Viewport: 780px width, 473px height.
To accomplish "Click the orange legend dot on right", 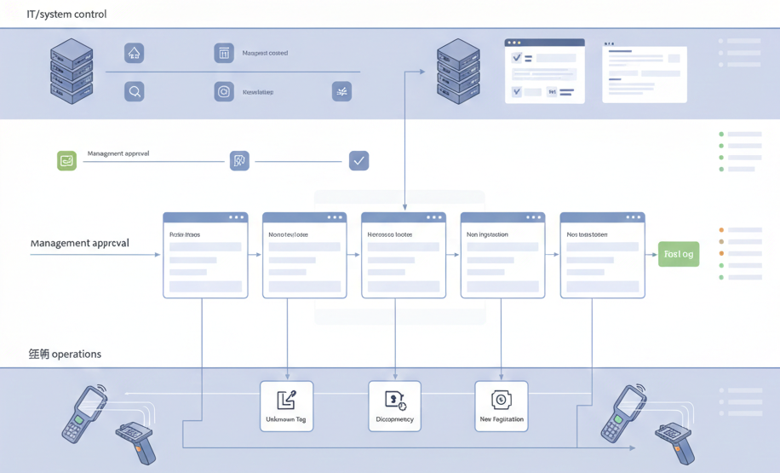I will click(x=721, y=230).
